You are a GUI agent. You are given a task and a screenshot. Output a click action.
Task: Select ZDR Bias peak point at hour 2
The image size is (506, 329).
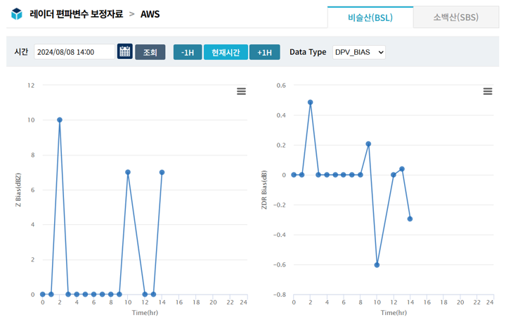point(311,102)
